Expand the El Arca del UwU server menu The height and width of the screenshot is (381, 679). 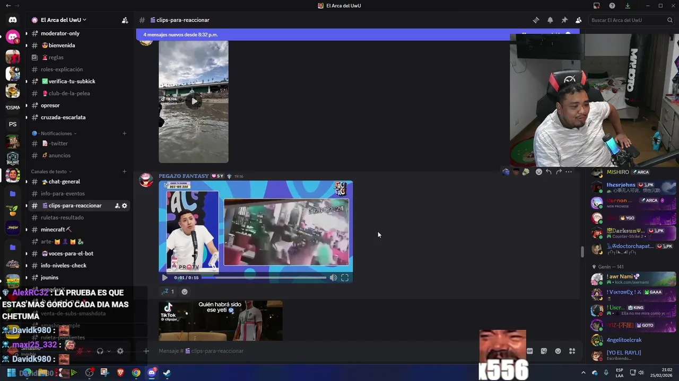64,20
